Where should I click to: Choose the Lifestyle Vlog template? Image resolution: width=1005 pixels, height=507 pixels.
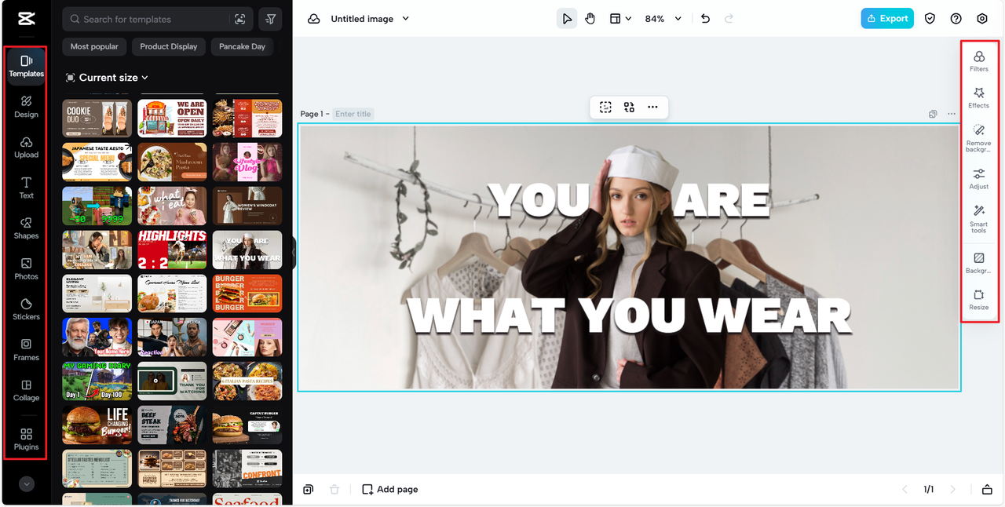click(x=247, y=162)
